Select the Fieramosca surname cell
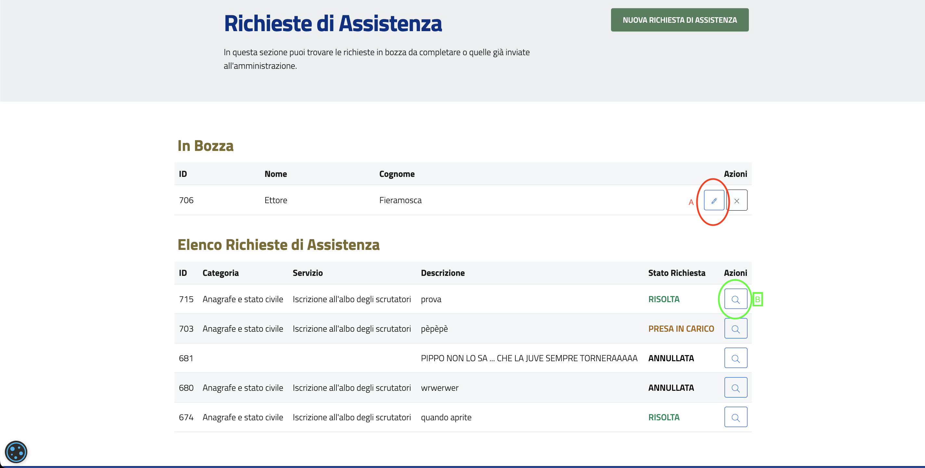Screen dimensions: 925x468 coord(400,200)
